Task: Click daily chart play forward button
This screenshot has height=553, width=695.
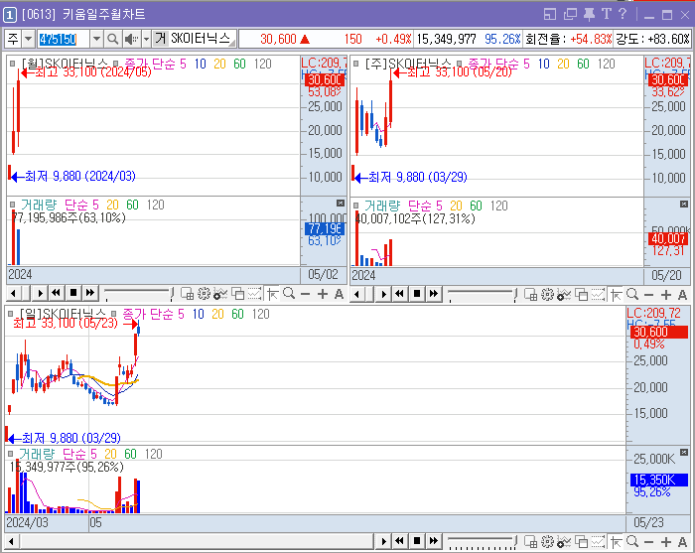Action: pos(384,541)
